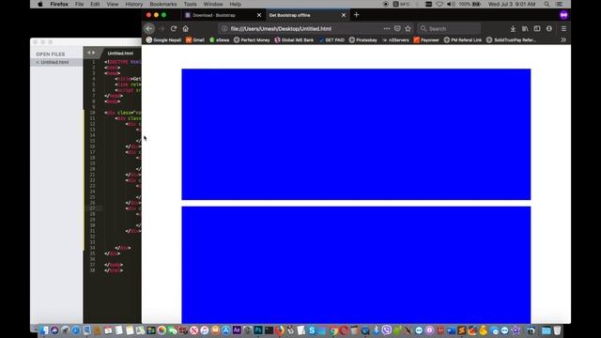Image resolution: width=601 pixels, height=338 pixels.
Task: Open iTunes Music from the Dock
Action: point(205,330)
